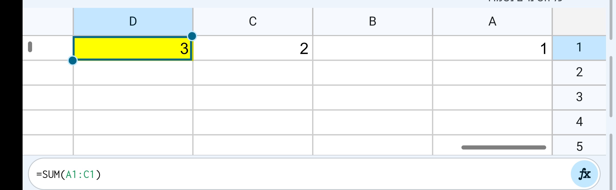Select cell C1 containing the value 2
Viewport: 616px width, 190px height.
click(x=253, y=48)
